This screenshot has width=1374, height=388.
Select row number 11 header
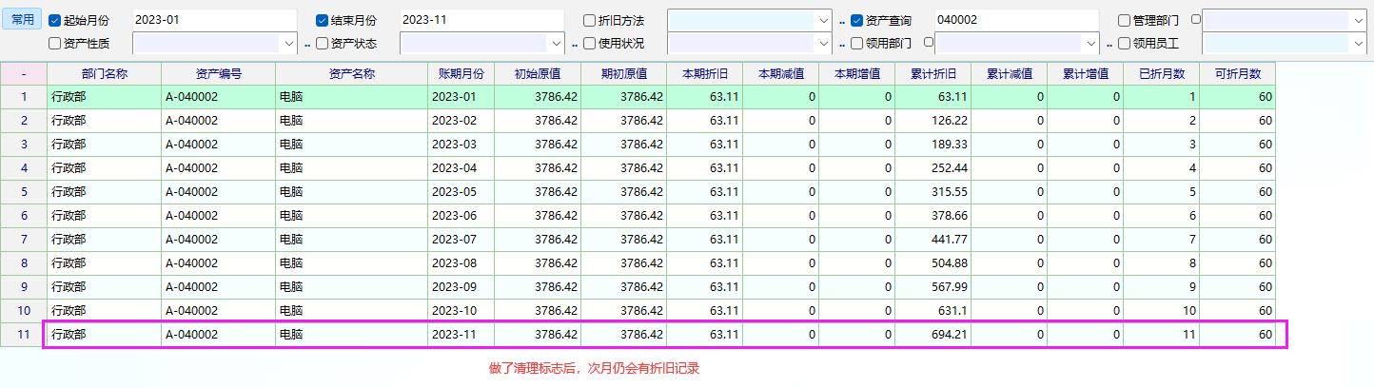[23, 335]
